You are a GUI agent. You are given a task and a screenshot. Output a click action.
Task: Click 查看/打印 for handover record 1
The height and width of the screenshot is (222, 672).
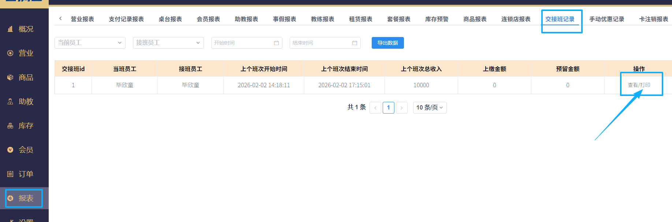click(639, 85)
